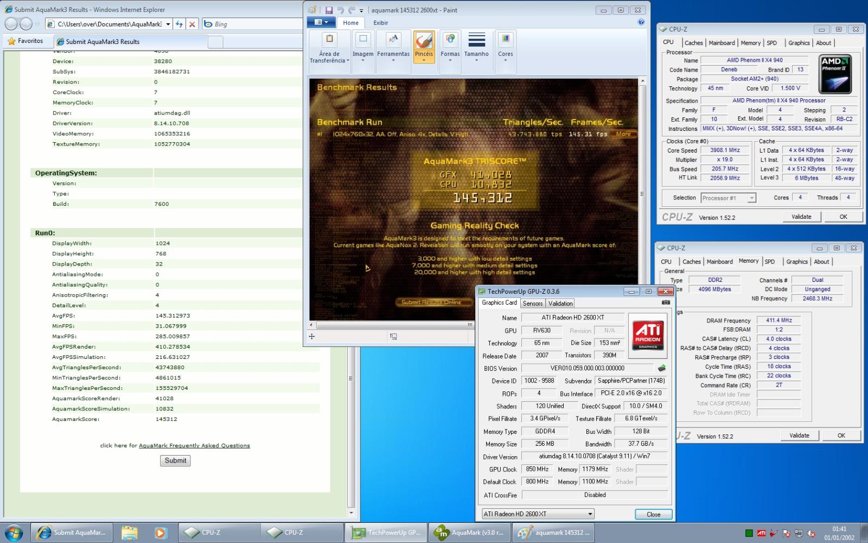
Task: Open the CPU-Z Processor #1 selection dropdown
Action: click(751, 198)
